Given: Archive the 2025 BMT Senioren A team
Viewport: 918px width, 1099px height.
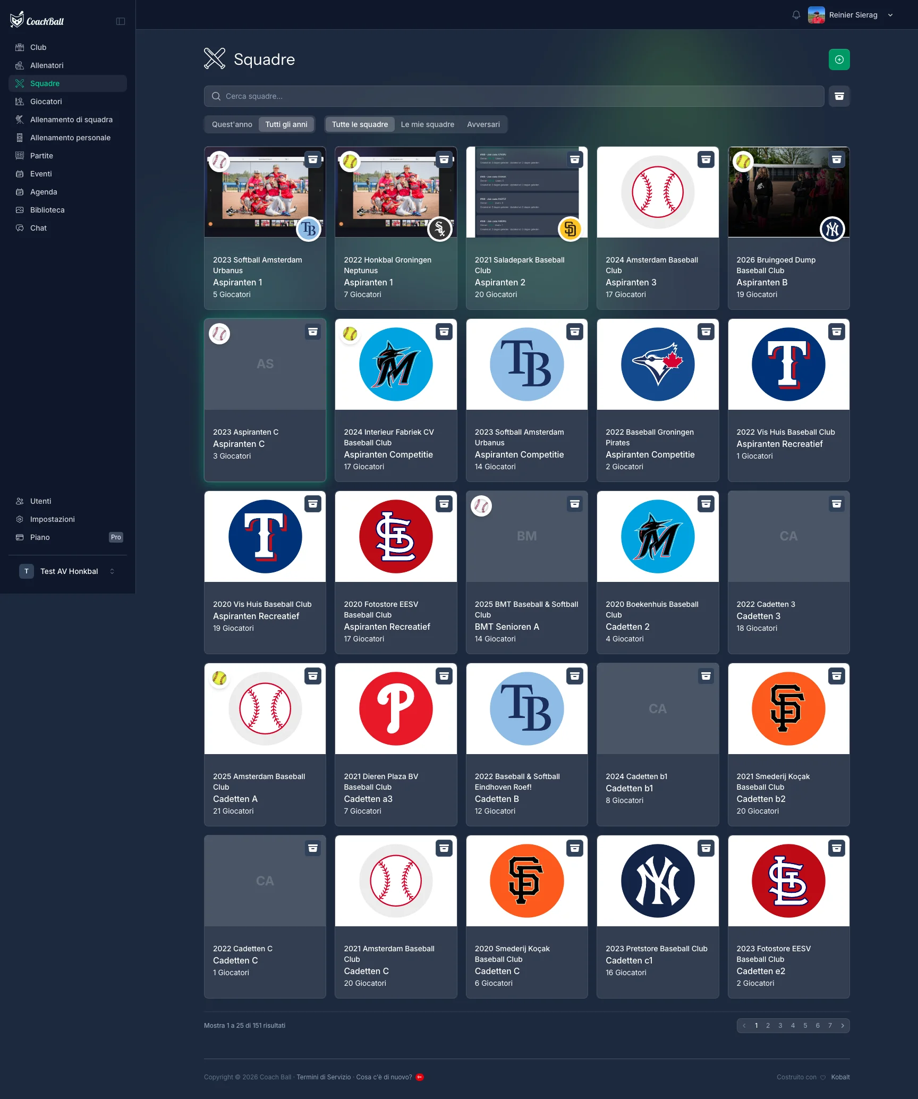Looking at the screenshot, I should 575,504.
